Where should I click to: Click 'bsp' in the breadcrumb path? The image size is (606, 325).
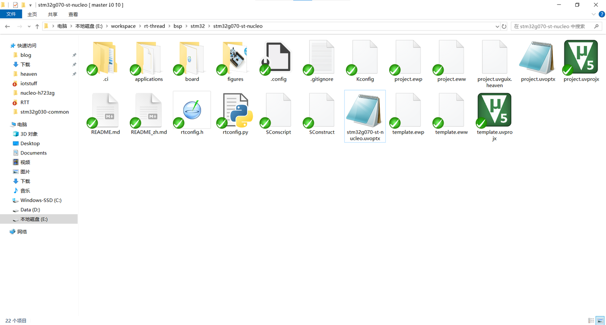(x=178, y=26)
